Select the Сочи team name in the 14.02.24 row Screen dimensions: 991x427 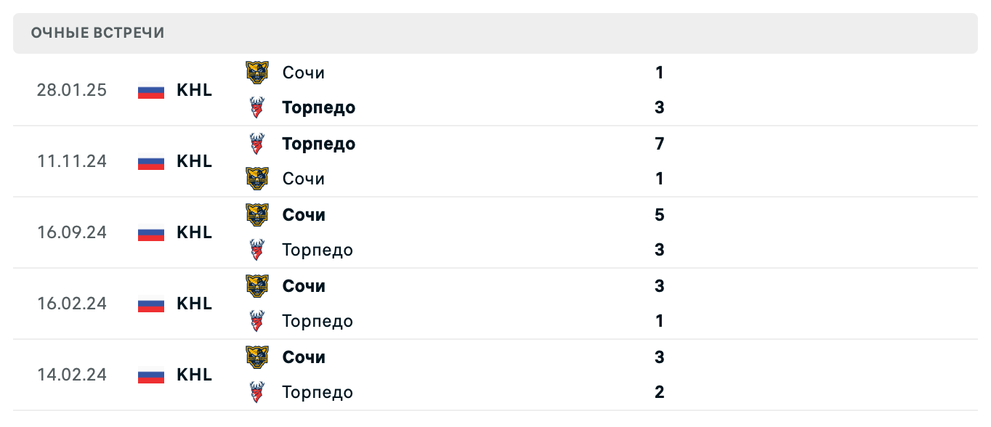[304, 357]
